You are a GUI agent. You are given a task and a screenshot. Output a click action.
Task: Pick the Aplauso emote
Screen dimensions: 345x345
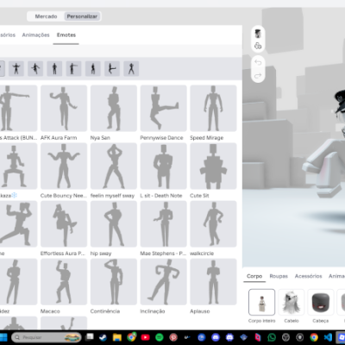[x=213, y=281]
